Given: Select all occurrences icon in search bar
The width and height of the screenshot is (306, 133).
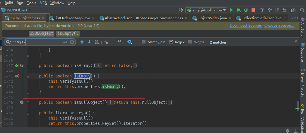Looking at the screenshot, I should pyautogui.click(x=121, y=42).
